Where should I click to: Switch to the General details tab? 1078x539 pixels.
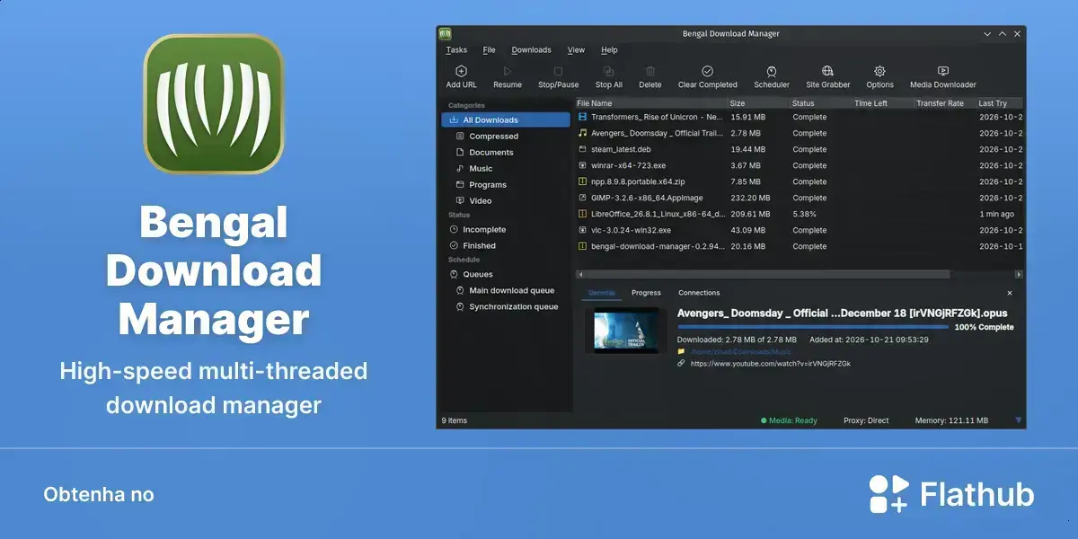(601, 293)
